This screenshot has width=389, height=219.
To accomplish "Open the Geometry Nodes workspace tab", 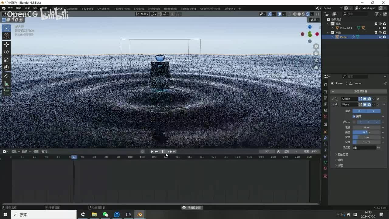I will click(210, 9).
